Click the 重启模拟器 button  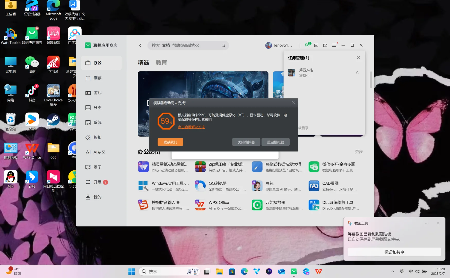point(275,142)
